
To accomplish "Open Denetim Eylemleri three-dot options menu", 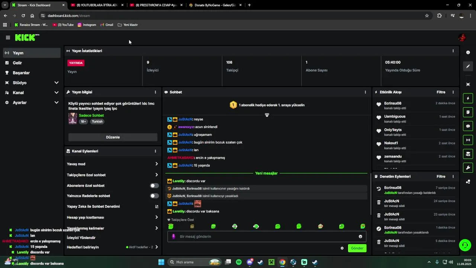I will (x=453, y=176).
